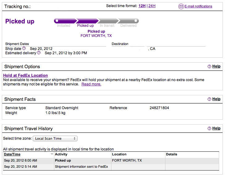Open the E-mail notifications link
225x177 pixels.
tap(198, 6)
